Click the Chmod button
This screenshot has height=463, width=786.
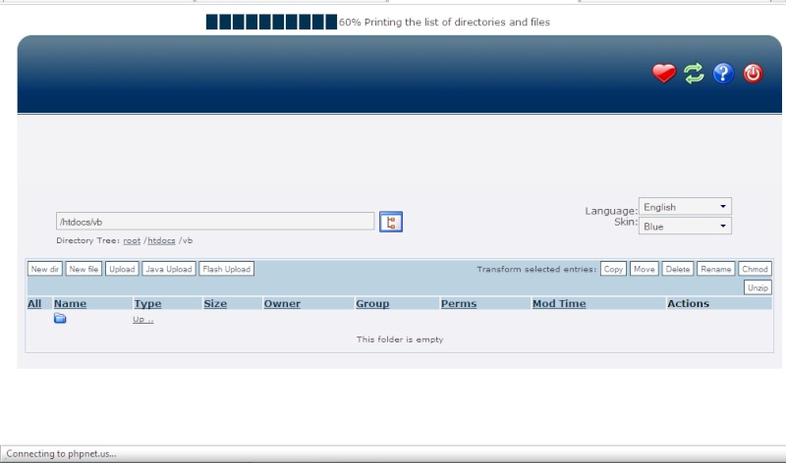tap(755, 269)
